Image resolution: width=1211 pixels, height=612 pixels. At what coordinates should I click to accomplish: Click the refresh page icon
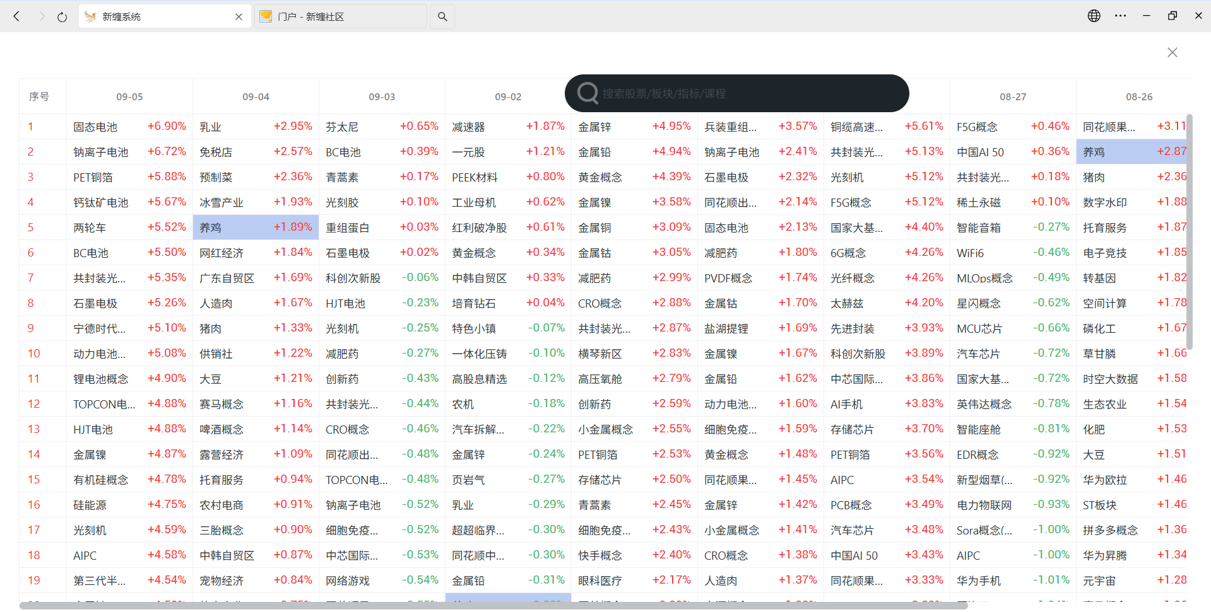coord(62,17)
